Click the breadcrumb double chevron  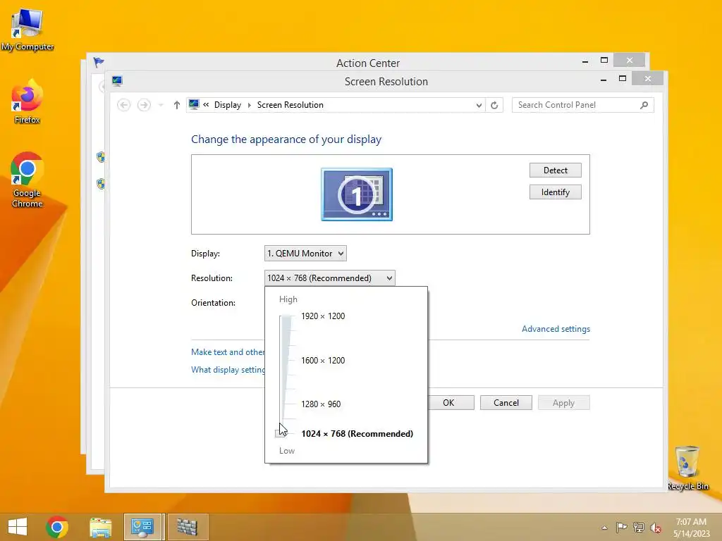(x=206, y=105)
